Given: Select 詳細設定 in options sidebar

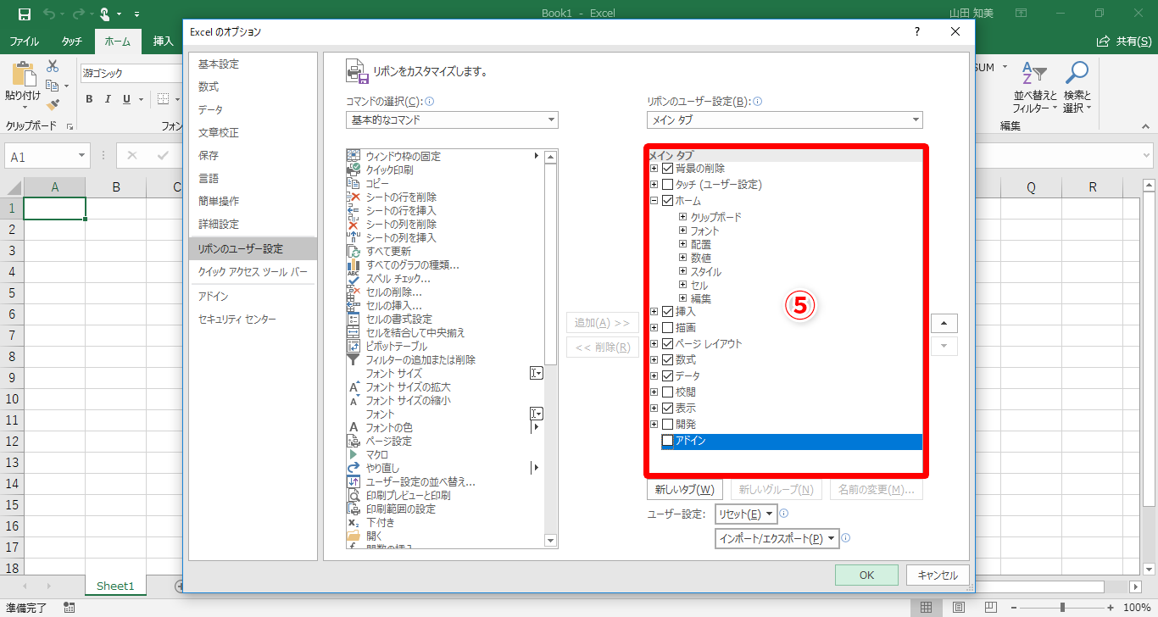Looking at the screenshot, I should (x=253, y=225).
